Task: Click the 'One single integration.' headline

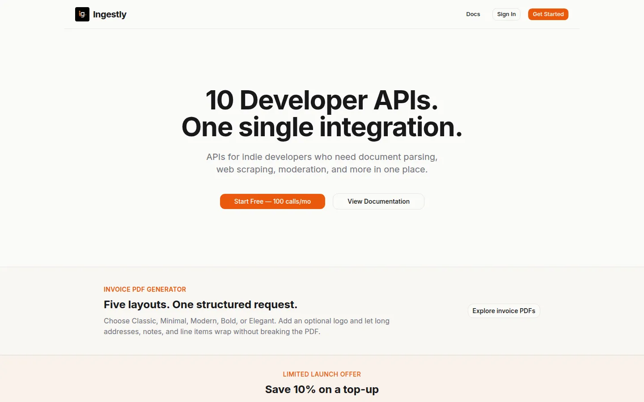Action: (322, 127)
